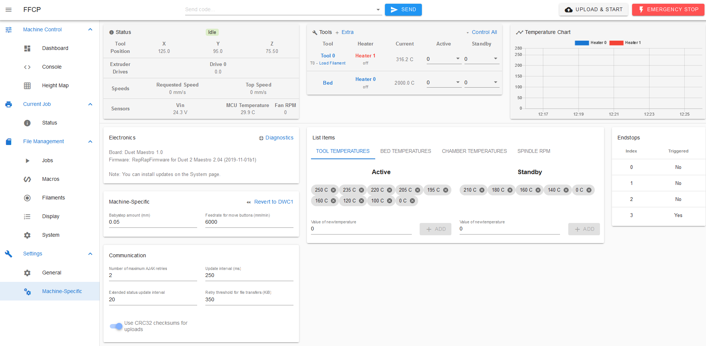Open Current Job Status info icon
The width and height of the screenshot is (706, 346).
tap(27, 123)
